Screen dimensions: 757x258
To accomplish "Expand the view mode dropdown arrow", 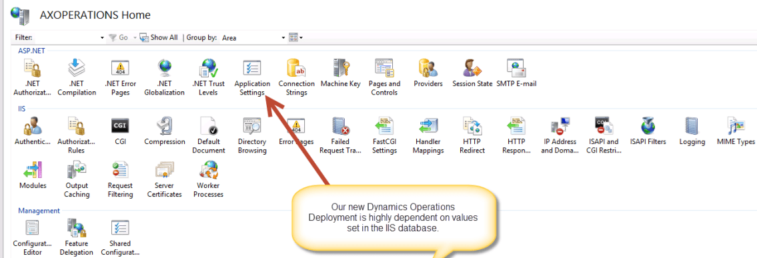I will point(301,37).
